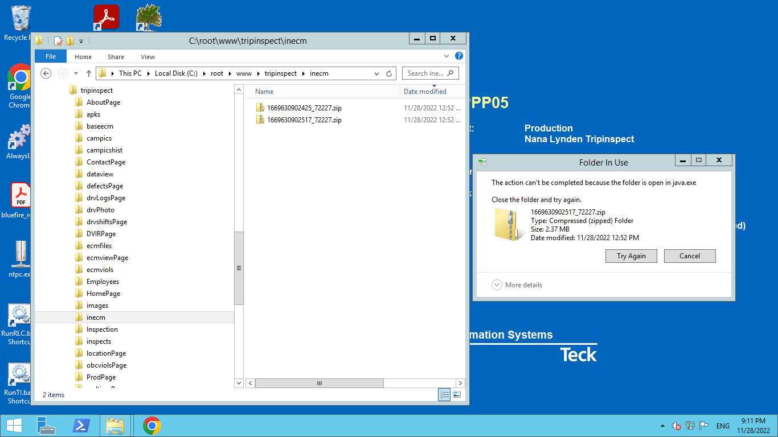Switch to Large icons view layout
Image resolution: width=778 pixels, height=437 pixels.
[456, 394]
